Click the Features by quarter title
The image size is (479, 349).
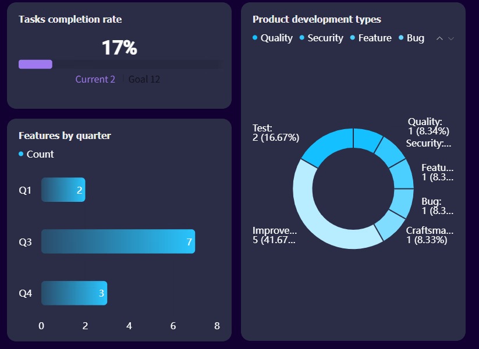tap(65, 136)
